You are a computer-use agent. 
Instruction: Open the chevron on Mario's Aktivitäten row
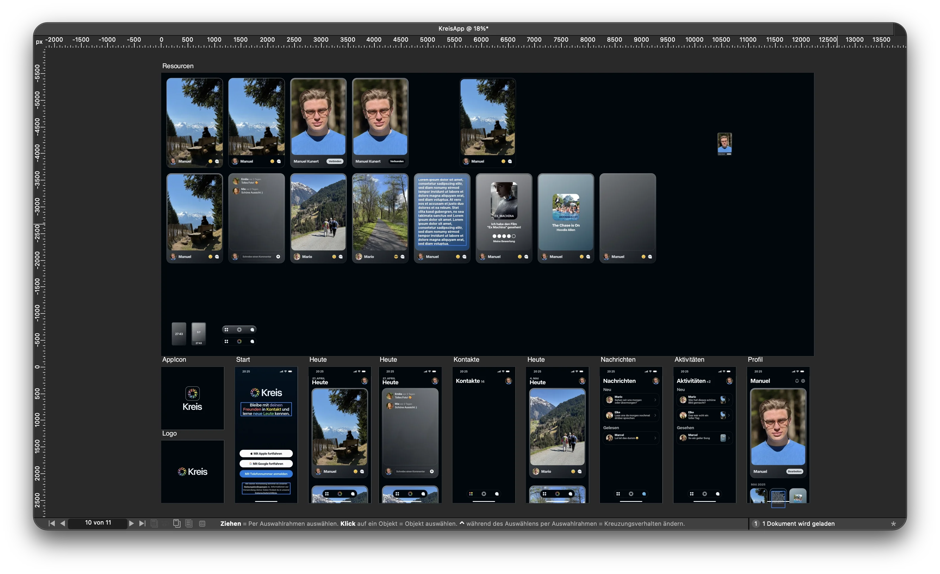[729, 400]
